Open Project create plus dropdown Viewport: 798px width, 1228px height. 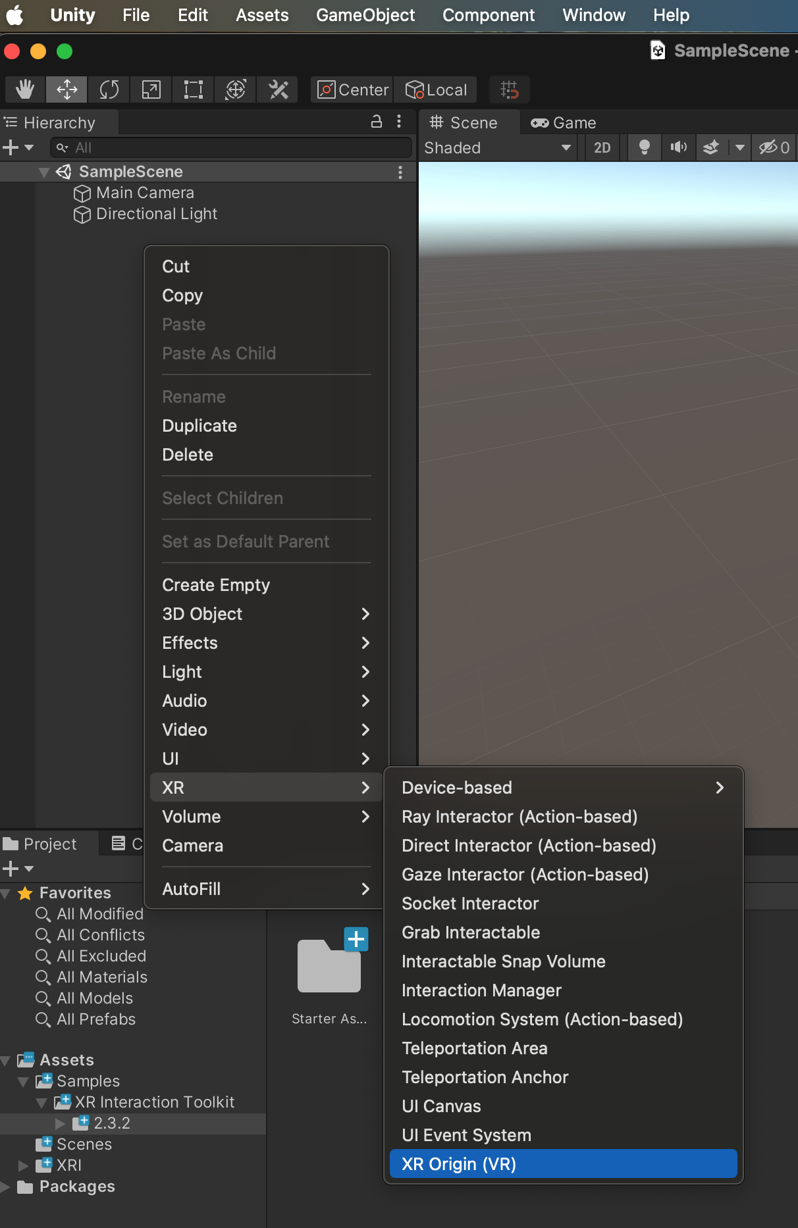pyautogui.click(x=18, y=869)
